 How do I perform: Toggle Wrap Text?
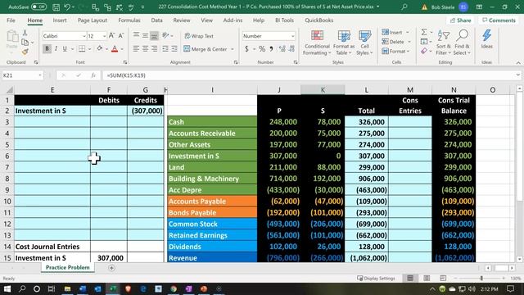pyautogui.click(x=199, y=36)
